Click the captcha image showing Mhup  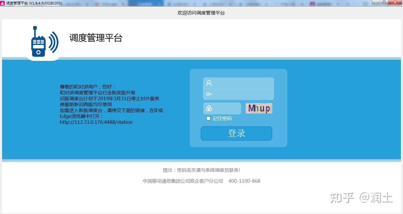tap(259, 108)
